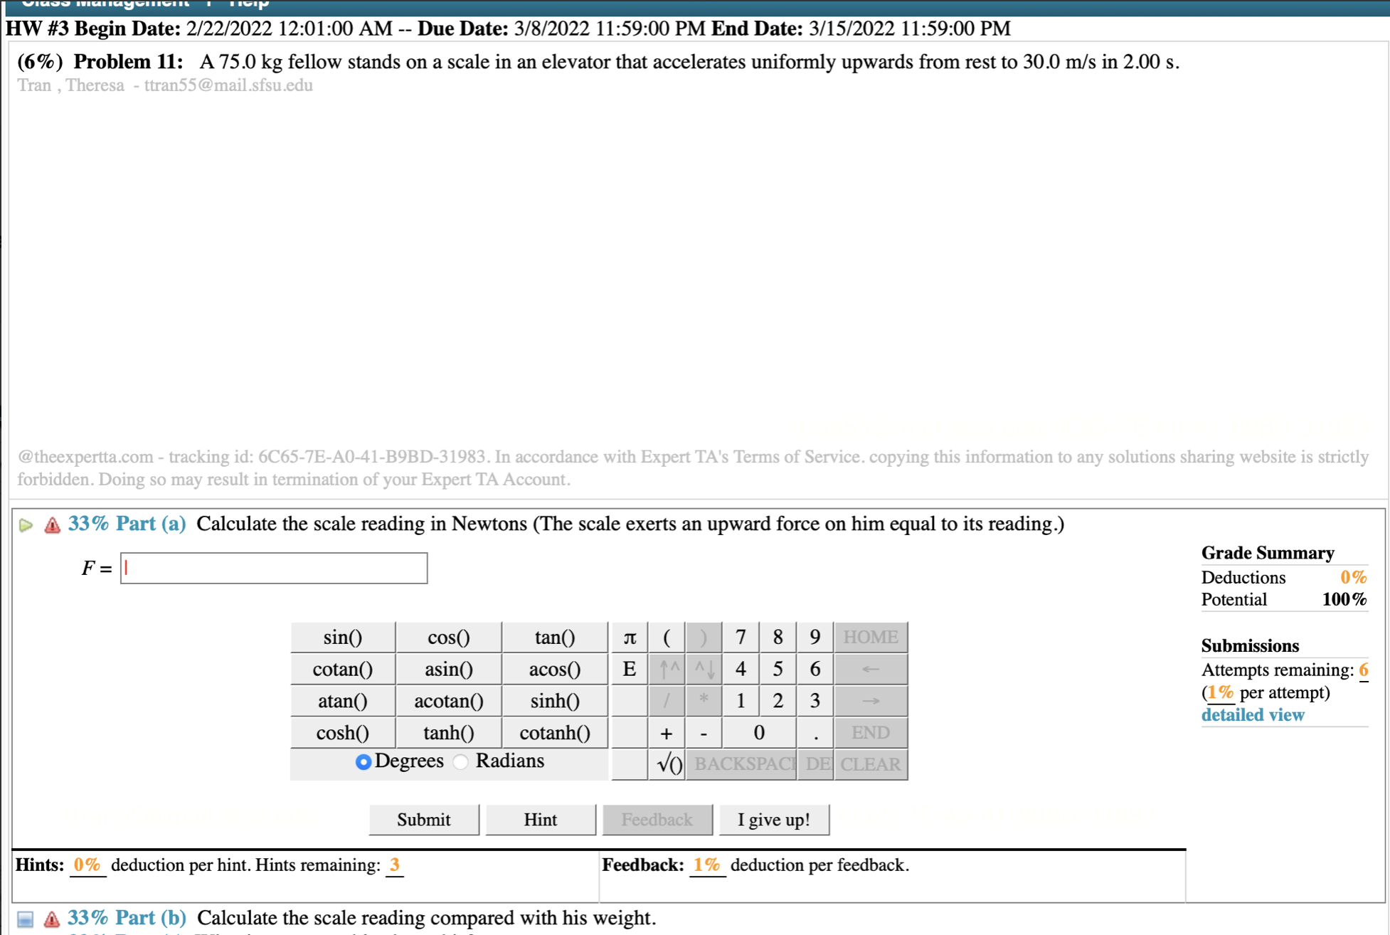Click the F= input answer field
The image size is (1390, 935).
[273, 568]
